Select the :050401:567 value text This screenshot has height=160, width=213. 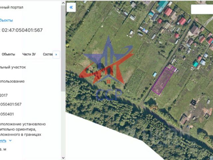pos(11,104)
